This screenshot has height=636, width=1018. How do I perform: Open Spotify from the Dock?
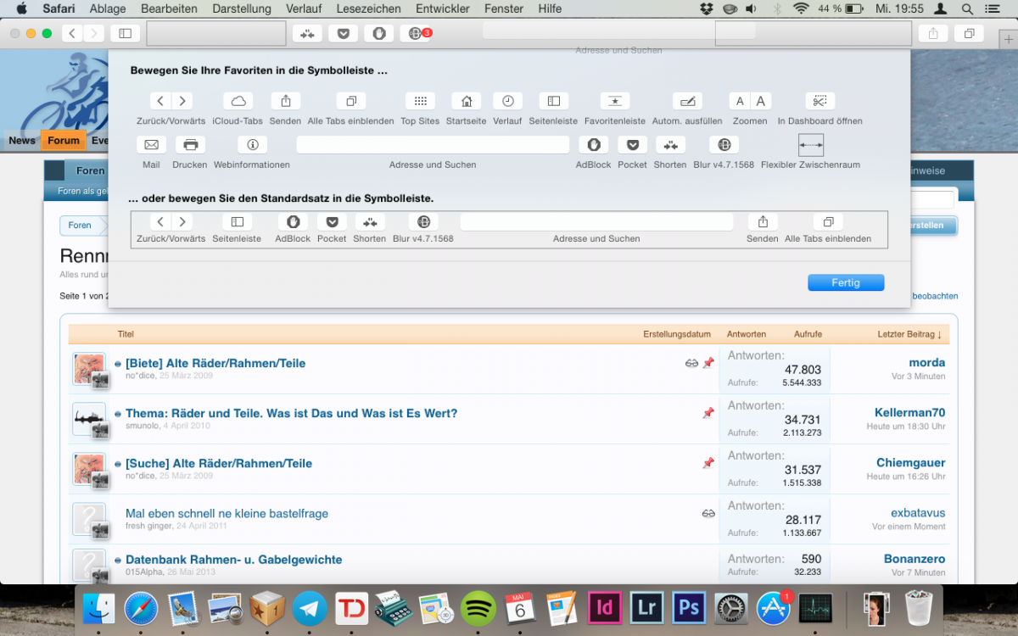pos(478,608)
